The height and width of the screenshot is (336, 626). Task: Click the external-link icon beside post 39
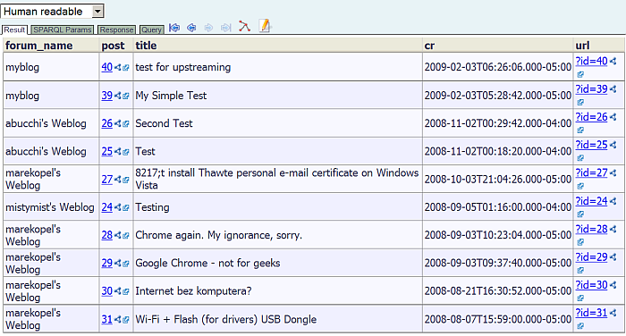(126, 96)
